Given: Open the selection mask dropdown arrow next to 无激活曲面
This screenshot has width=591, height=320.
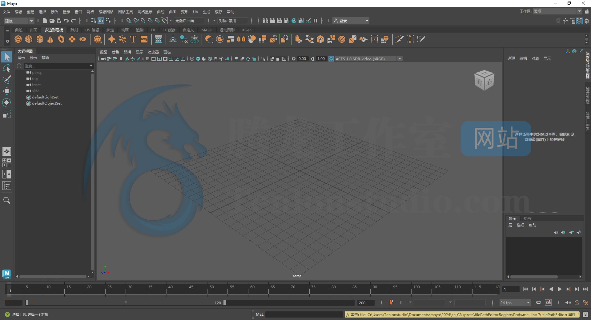Looking at the screenshot, I should coord(171,21).
